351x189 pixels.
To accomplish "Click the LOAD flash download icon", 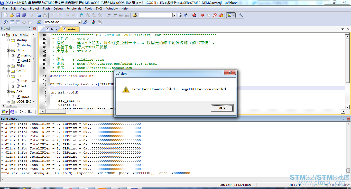I will click(39, 22).
